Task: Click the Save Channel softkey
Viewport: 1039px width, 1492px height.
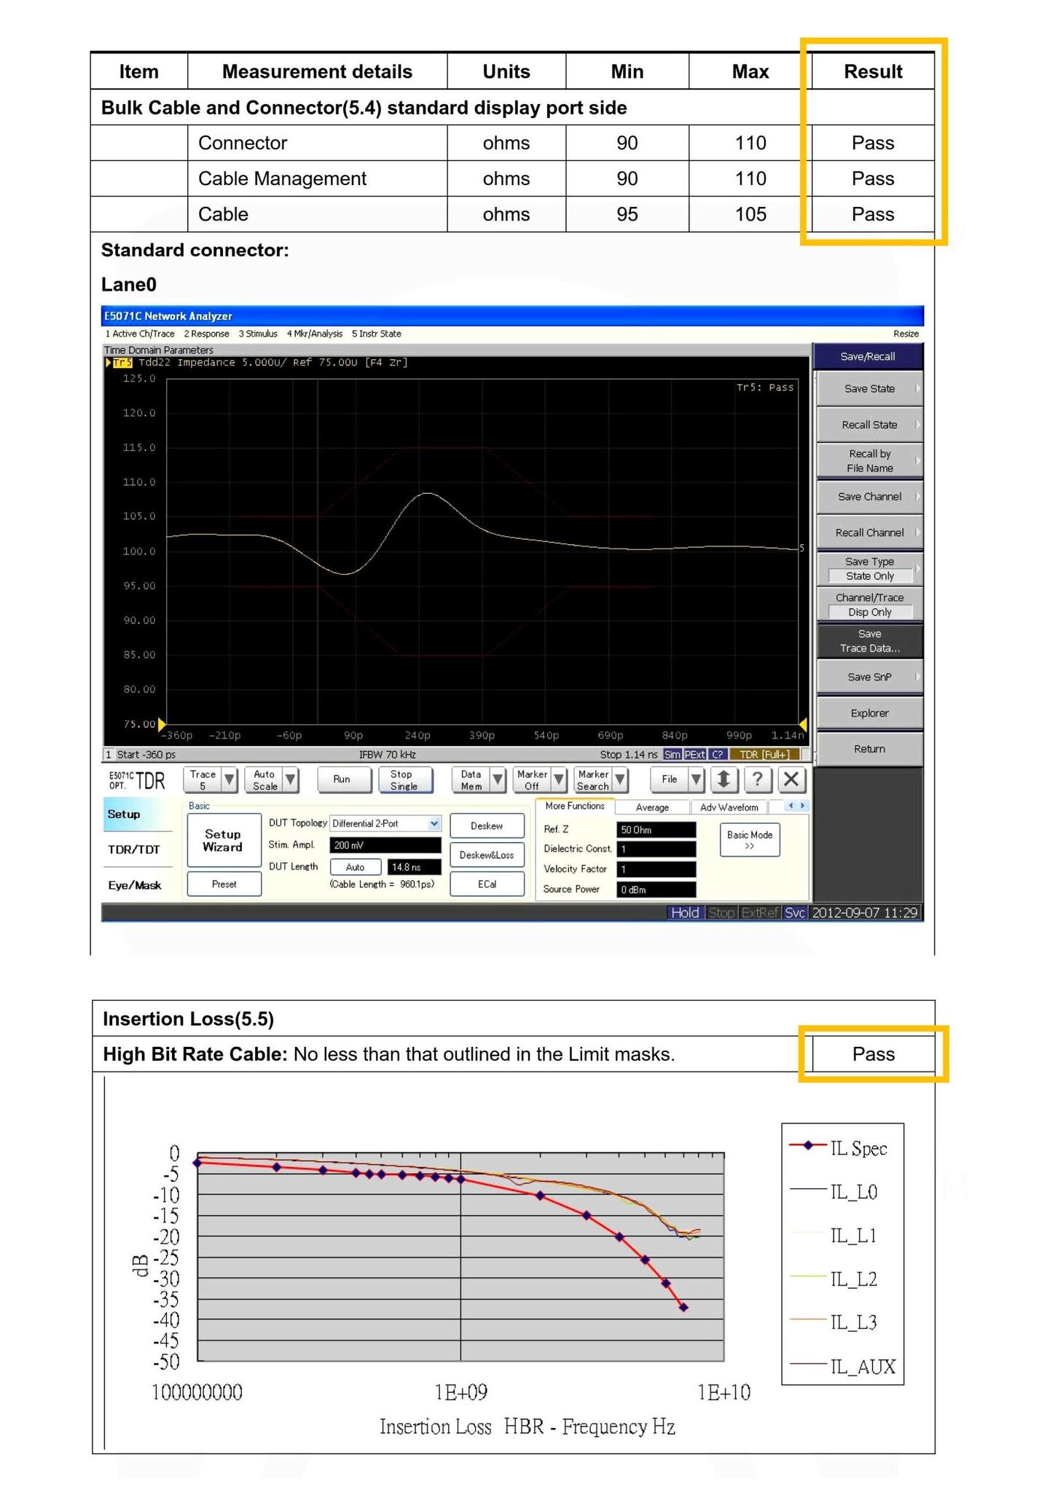Action: point(869,497)
